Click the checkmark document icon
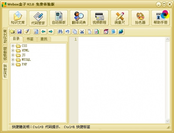 (96, 32)
